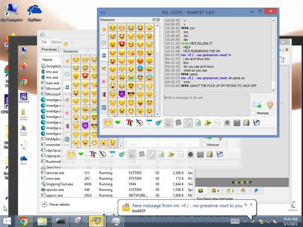Select the clock recent emoticons category
The width and height of the screenshot is (303, 227).
click(x=104, y=43)
